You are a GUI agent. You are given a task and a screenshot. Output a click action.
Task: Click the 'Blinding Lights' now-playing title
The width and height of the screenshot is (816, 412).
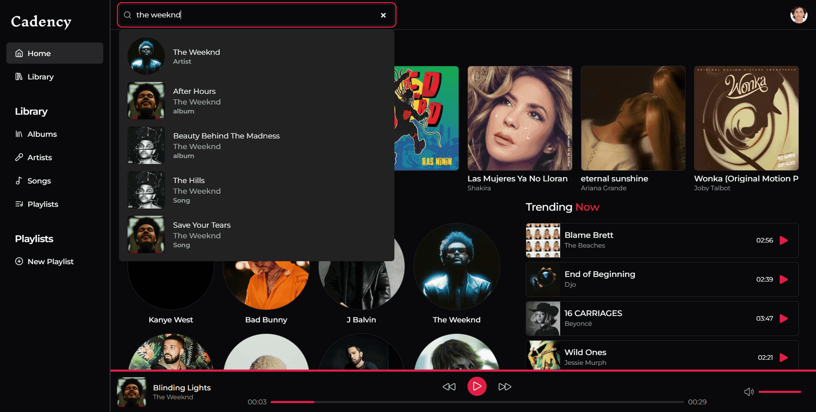coord(182,387)
